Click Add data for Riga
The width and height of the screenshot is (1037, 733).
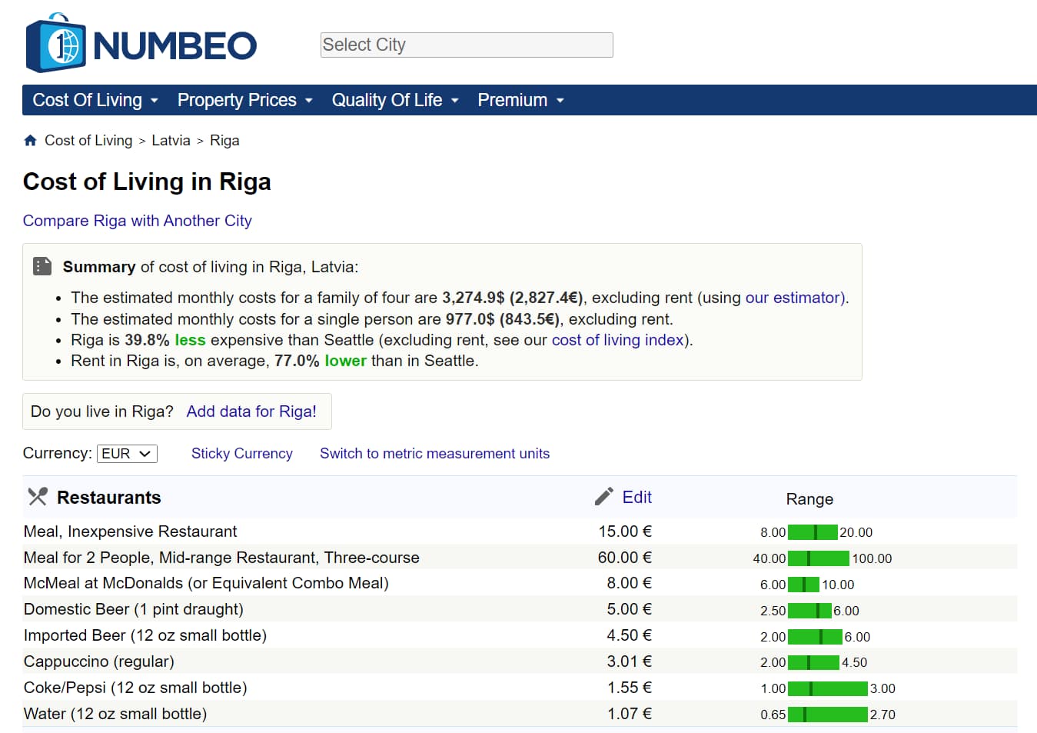251,411
